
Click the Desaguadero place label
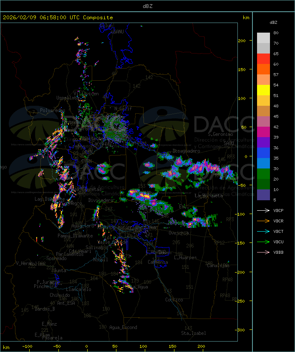[x=186, y=151]
